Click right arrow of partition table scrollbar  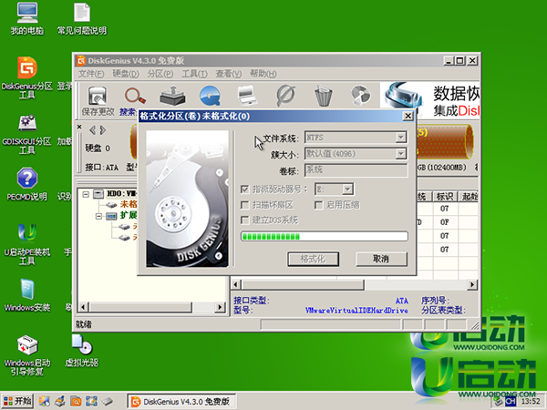472,285
